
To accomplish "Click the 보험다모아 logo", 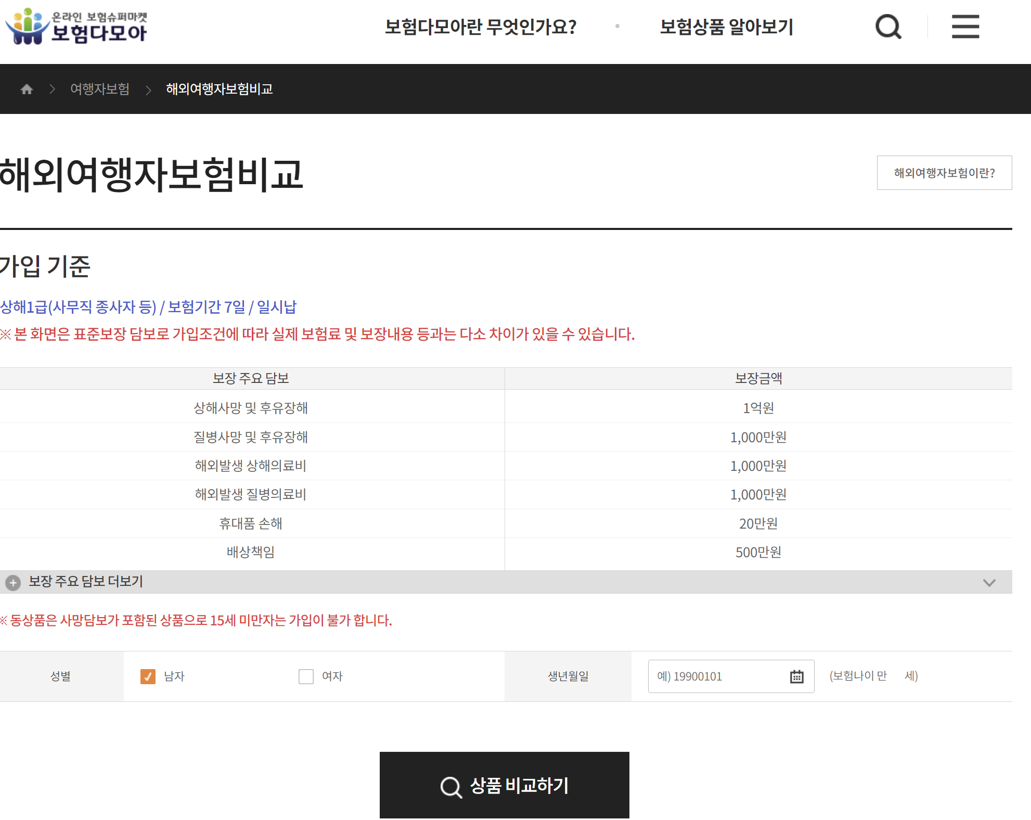I will pos(76,26).
